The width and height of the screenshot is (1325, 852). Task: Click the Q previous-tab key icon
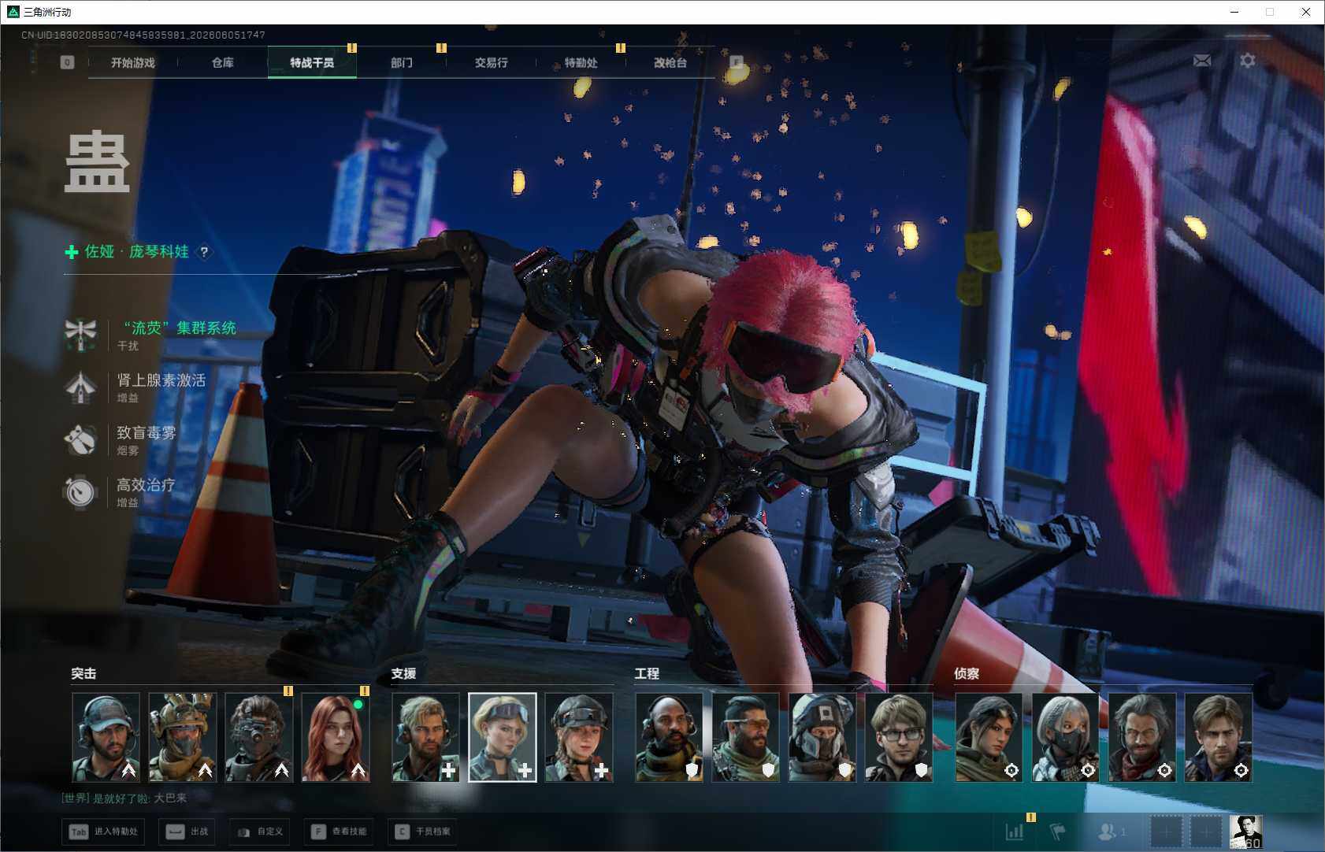(68, 62)
